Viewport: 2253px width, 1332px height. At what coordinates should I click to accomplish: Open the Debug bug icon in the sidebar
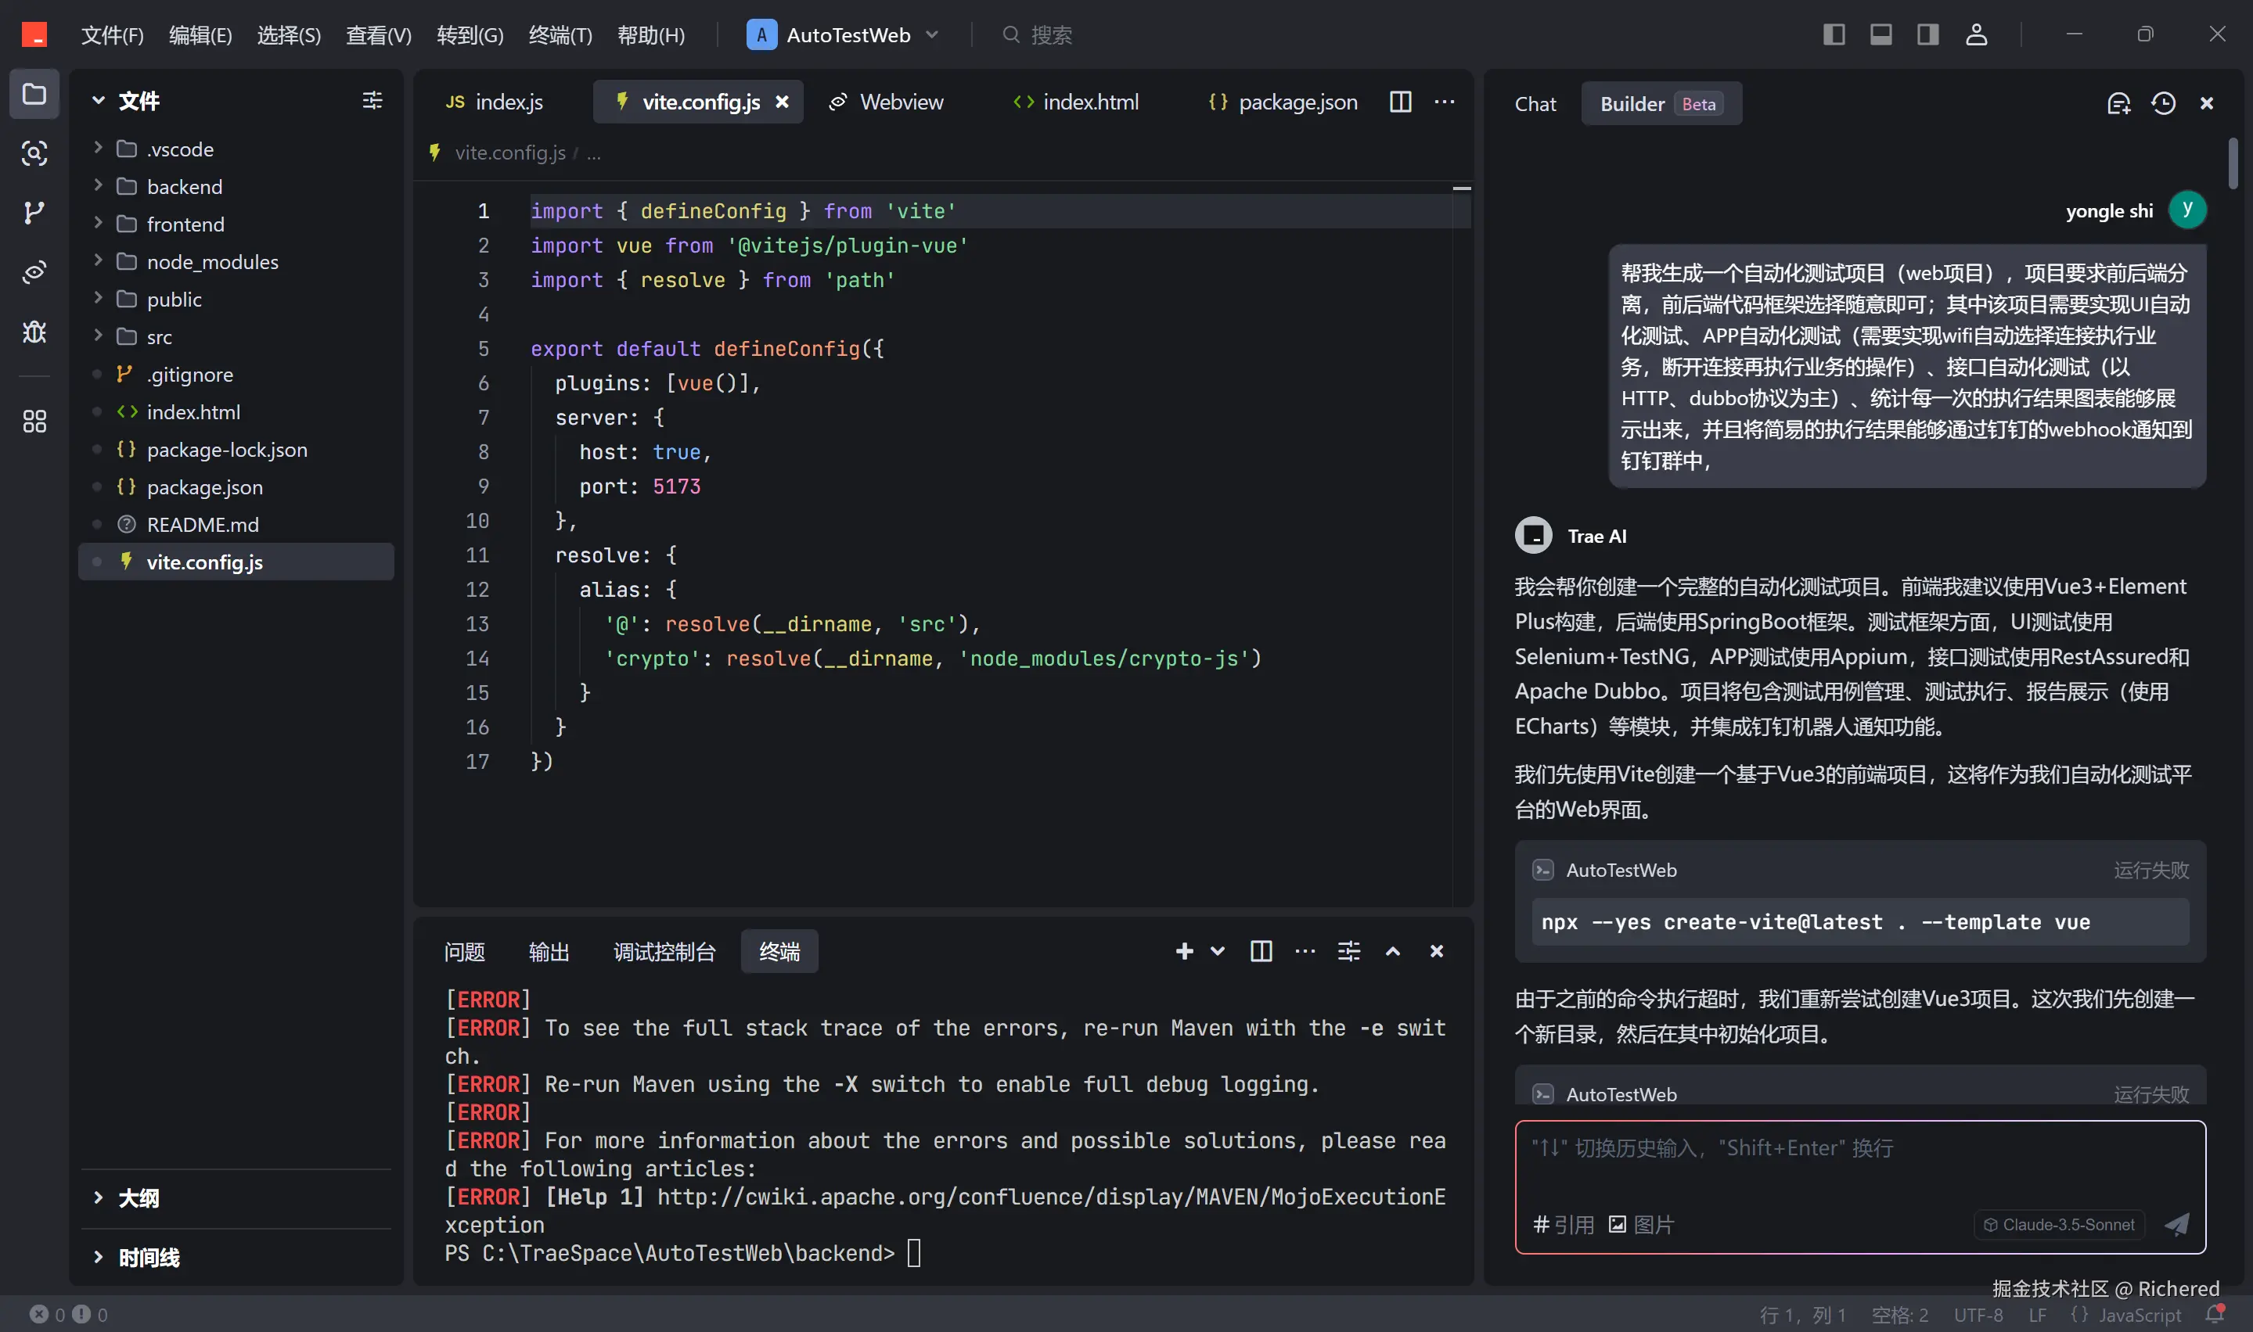34,332
